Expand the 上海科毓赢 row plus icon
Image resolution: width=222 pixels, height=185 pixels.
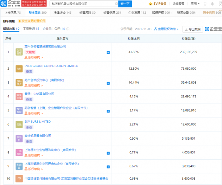[x=108, y=167]
